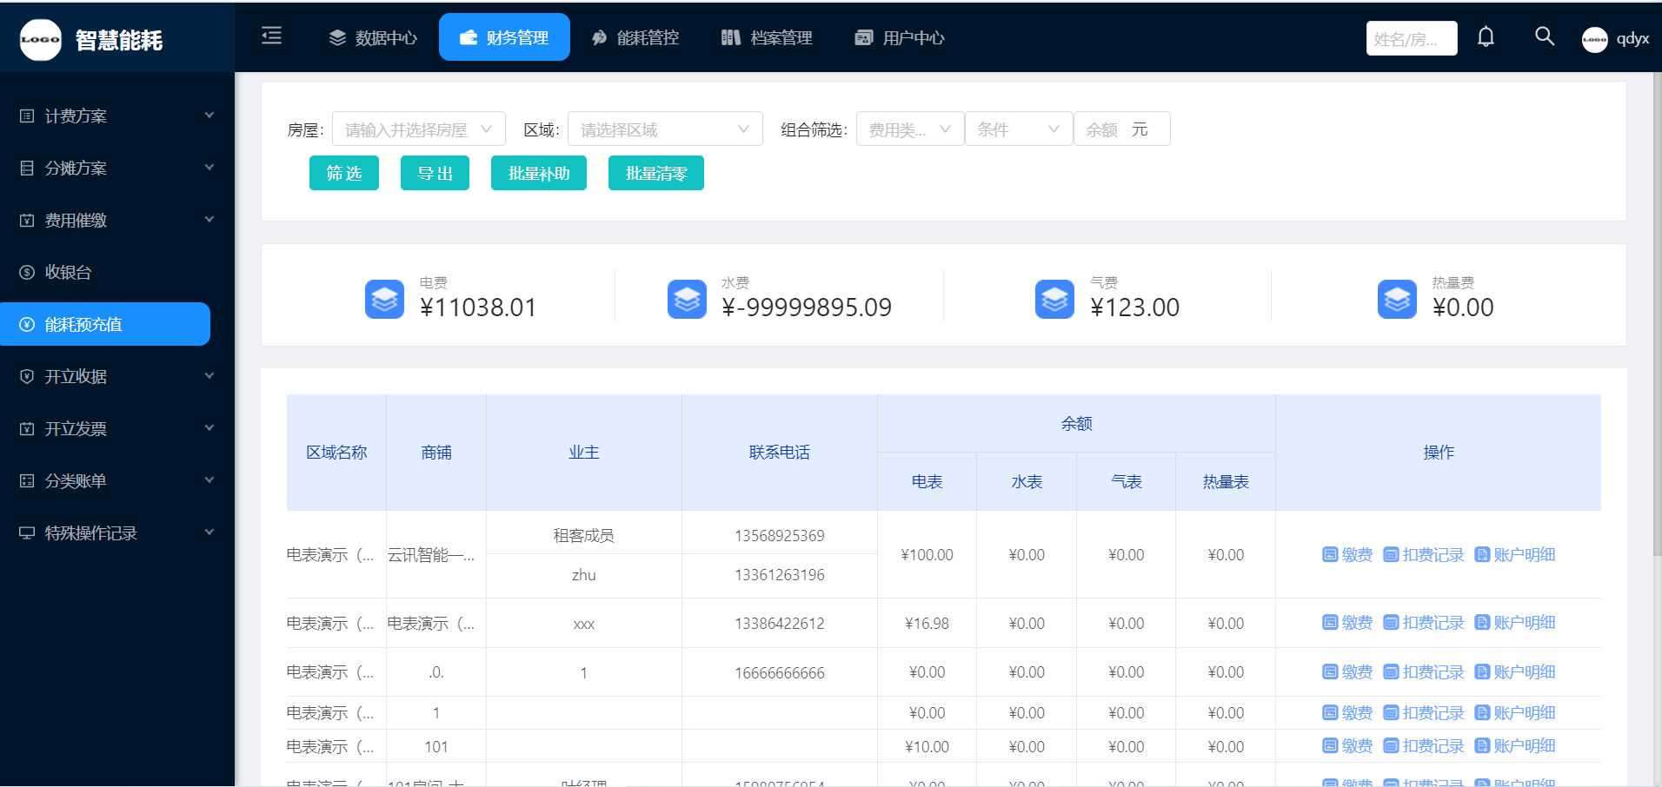
Task: Focus the 余额 amount input field
Action: pos(1106,129)
